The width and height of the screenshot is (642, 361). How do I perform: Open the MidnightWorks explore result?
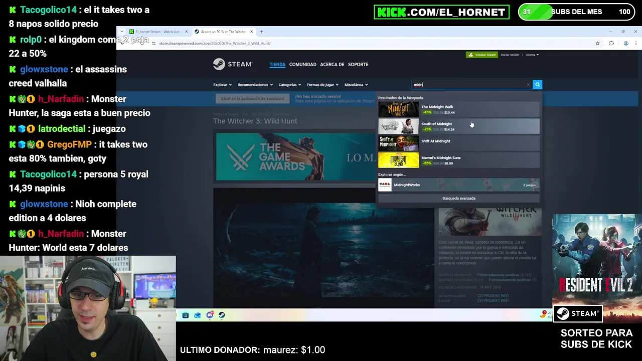458,185
